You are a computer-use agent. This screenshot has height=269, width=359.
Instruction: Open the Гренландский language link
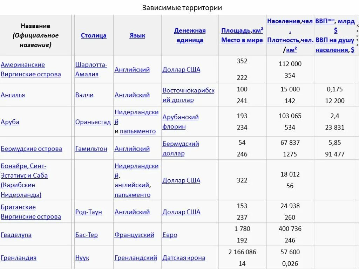point(136,257)
